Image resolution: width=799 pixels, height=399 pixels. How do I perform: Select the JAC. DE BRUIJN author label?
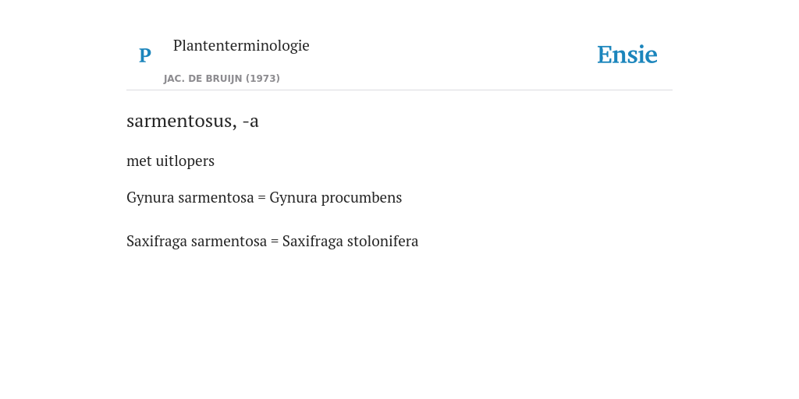[x=204, y=79]
